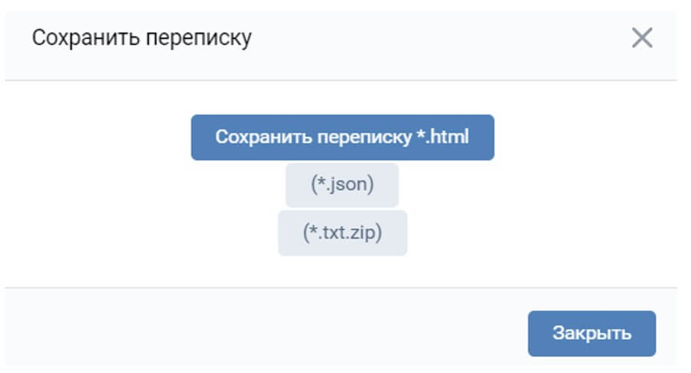Close the save-conversation window from the footer
The image size is (691, 373).
click(592, 333)
